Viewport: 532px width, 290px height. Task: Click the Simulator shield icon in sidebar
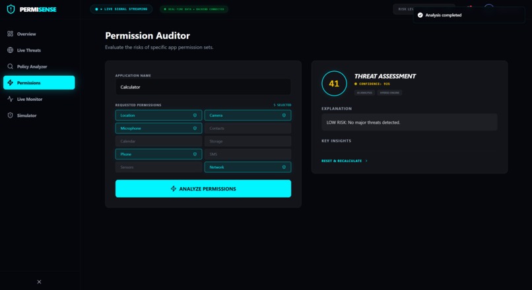10,115
